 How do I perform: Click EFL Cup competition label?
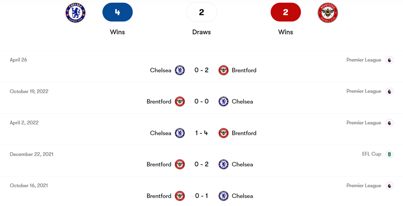[372, 154]
